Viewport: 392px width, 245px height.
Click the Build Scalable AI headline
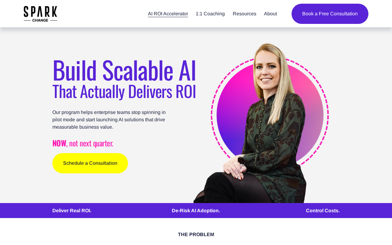124,70
